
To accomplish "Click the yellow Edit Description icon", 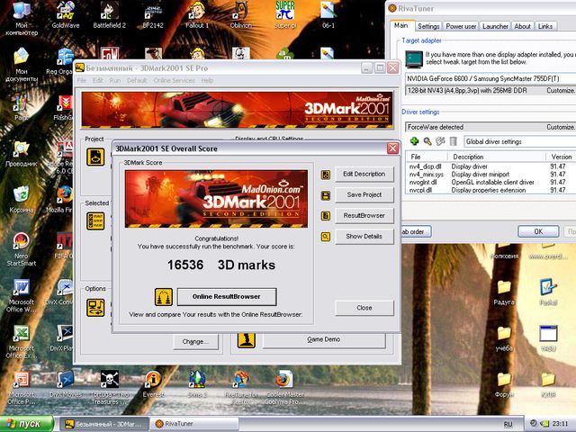I will [326, 175].
